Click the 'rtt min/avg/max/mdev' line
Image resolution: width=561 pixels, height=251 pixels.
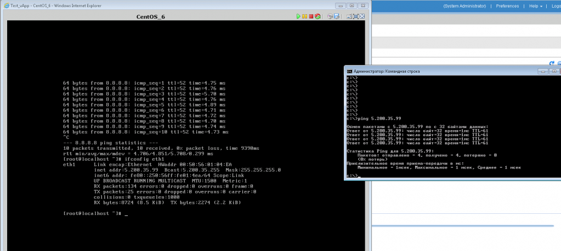[138, 154]
